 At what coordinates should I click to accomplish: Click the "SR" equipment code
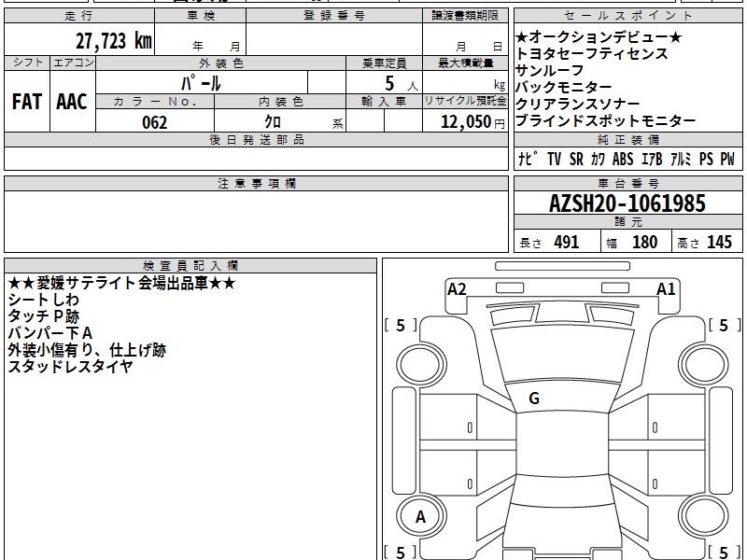[x=576, y=159]
